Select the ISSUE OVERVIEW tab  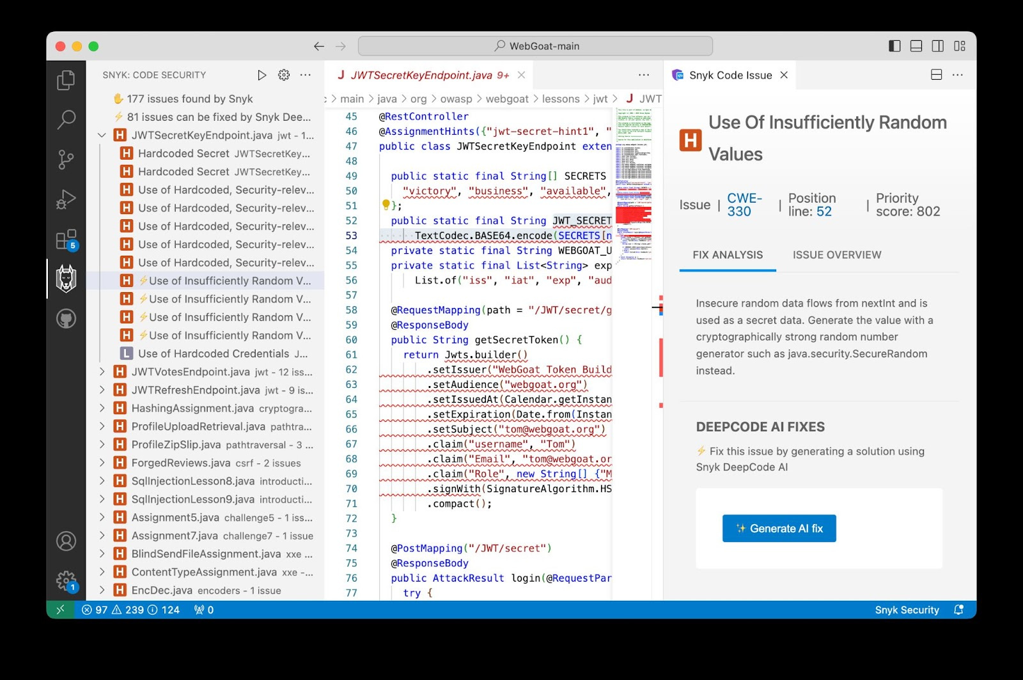tap(837, 255)
